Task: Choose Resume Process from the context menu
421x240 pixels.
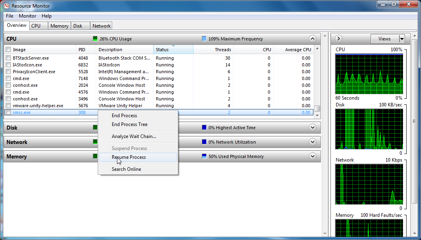Action: 138,157
